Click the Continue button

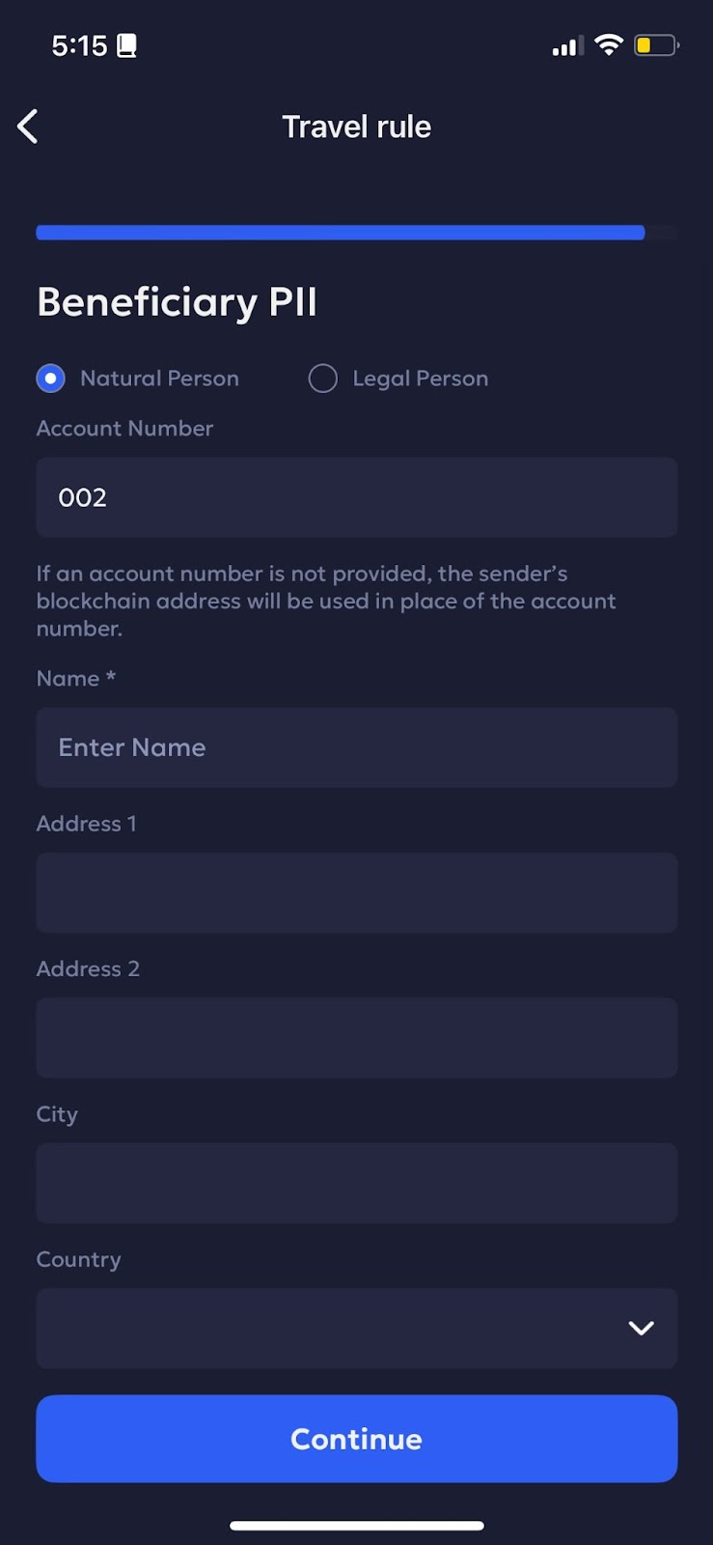357,1439
